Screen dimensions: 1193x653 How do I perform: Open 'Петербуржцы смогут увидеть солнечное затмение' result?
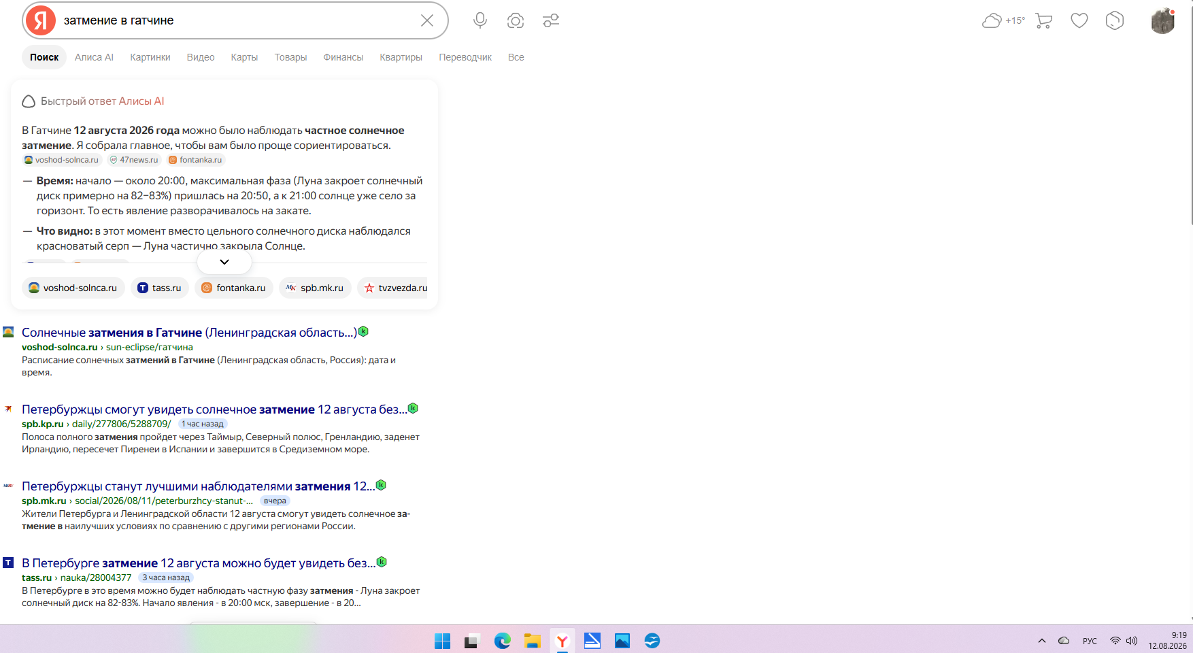[214, 409]
